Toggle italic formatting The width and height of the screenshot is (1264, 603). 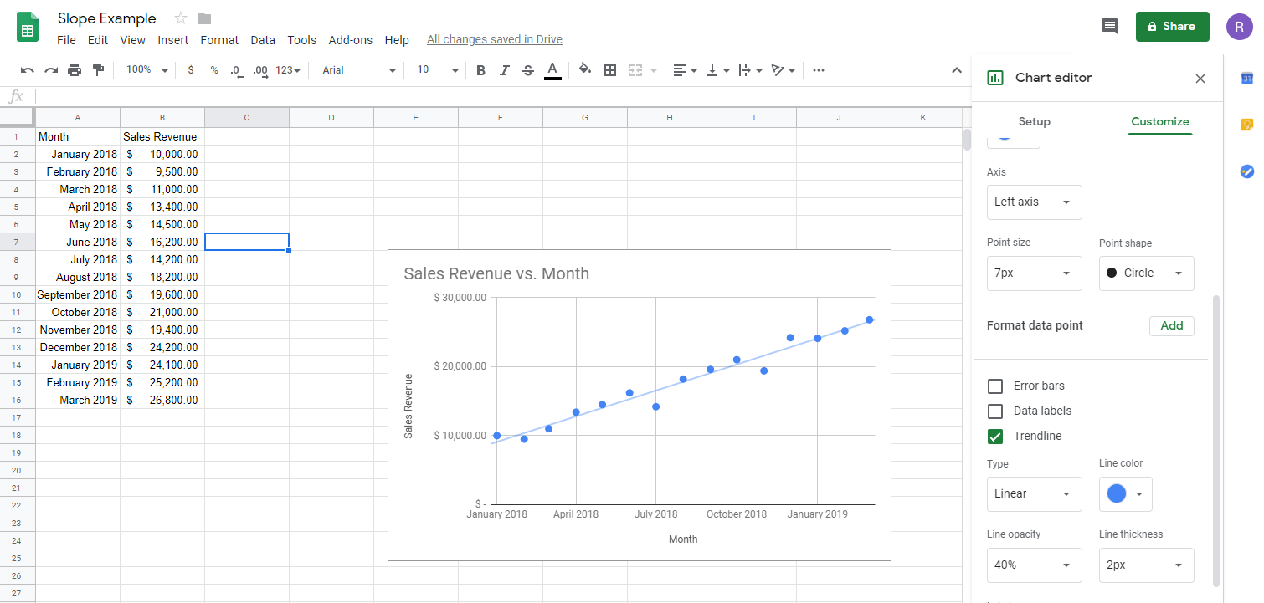click(504, 70)
